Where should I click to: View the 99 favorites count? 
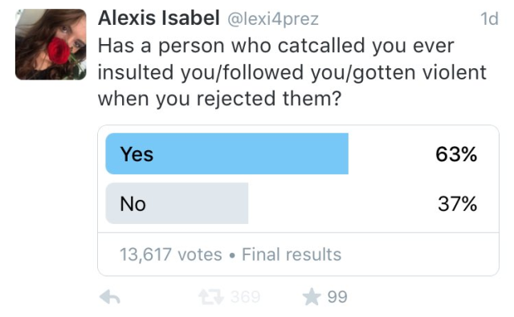tap(337, 297)
